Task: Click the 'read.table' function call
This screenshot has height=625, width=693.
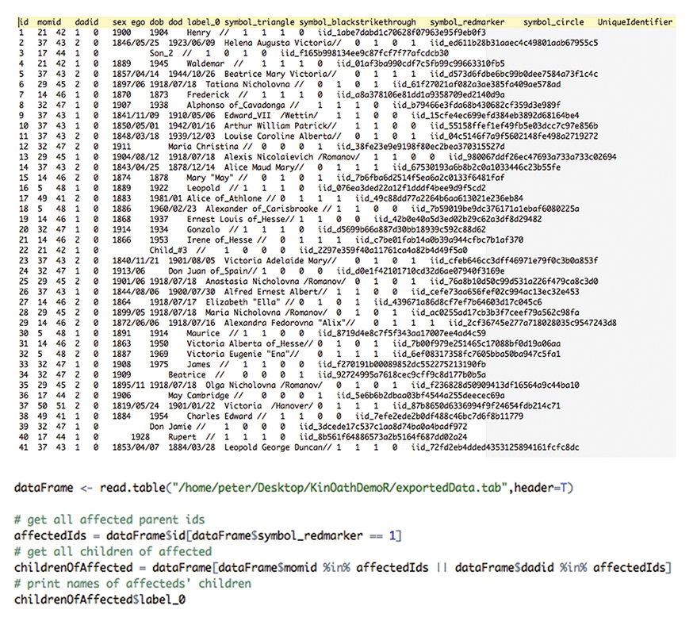Action: click(x=132, y=488)
